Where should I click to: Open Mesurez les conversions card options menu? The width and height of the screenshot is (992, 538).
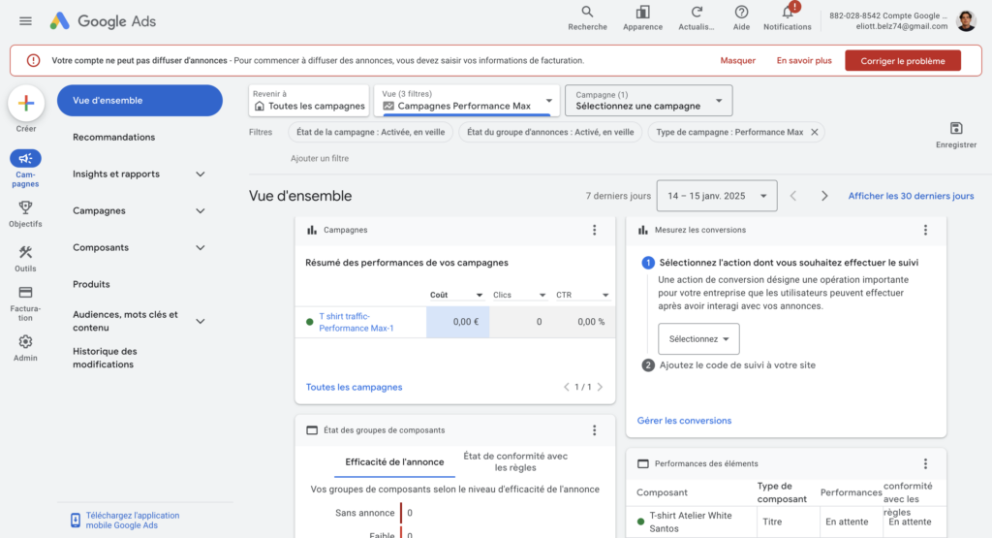click(925, 230)
